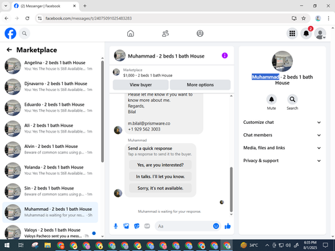Click the chat header title Muhammad · 2 beds
Screen dimensions: 335x251
(x=166, y=56)
